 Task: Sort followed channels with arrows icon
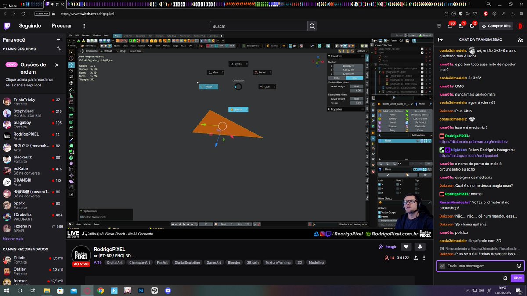tap(59, 49)
